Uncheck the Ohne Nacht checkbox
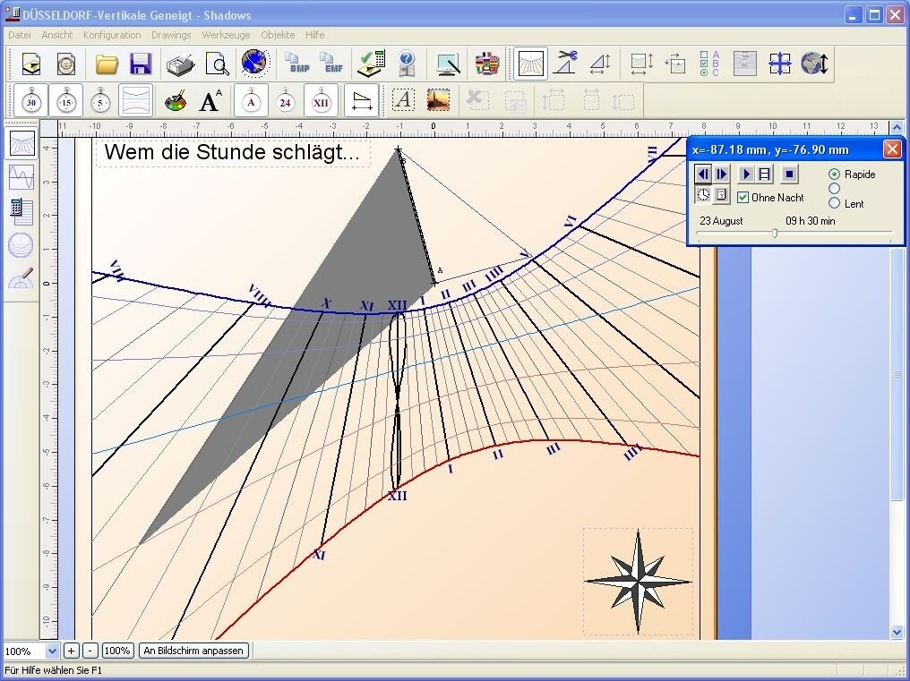Image resolution: width=910 pixels, height=681 pixels. pos(743,198)
